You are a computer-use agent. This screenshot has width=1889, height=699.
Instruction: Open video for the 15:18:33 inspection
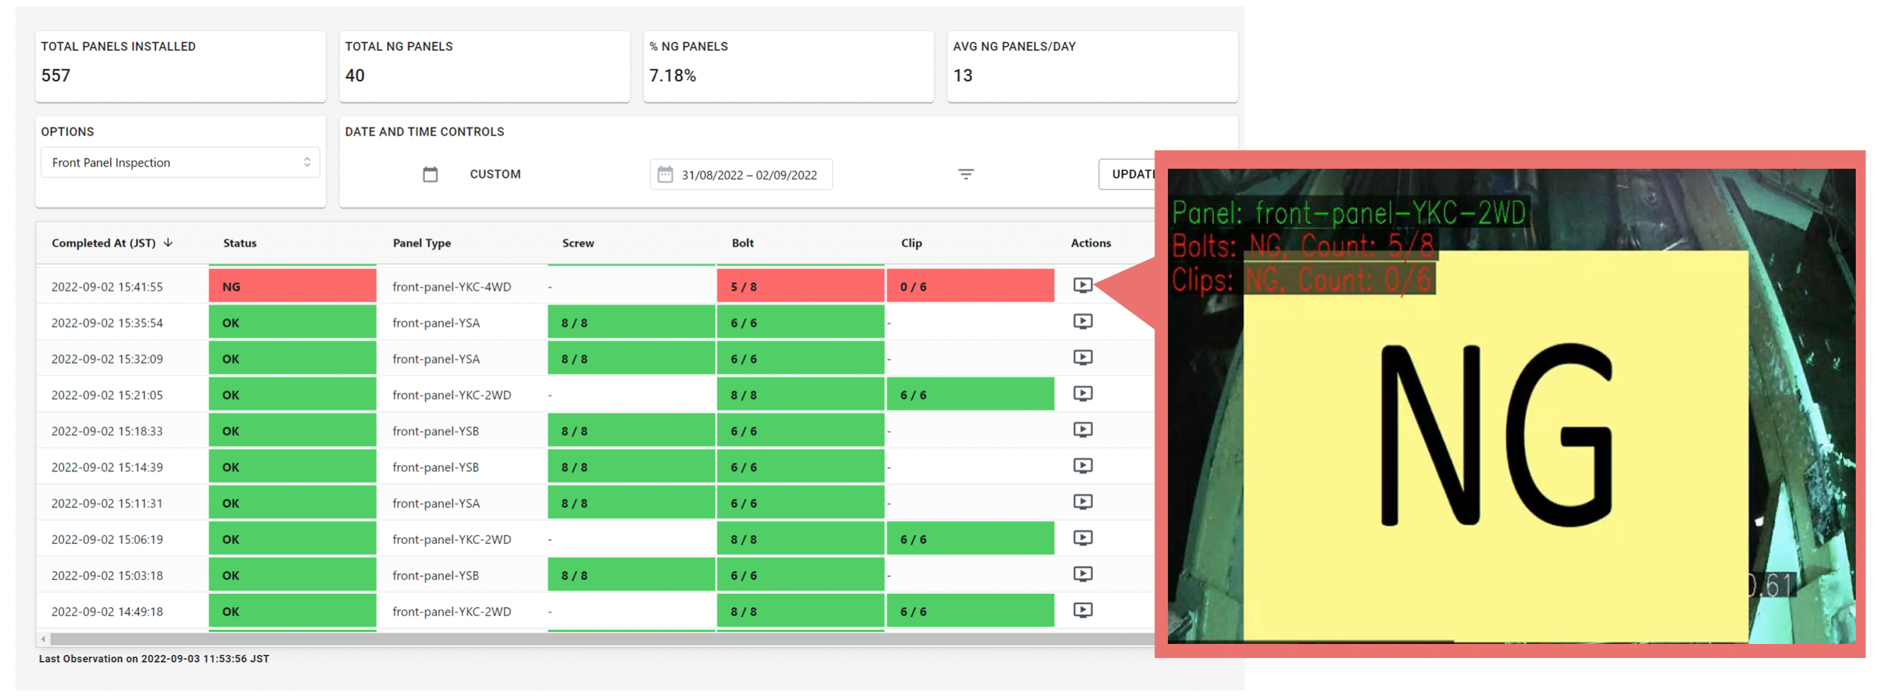1082,429
